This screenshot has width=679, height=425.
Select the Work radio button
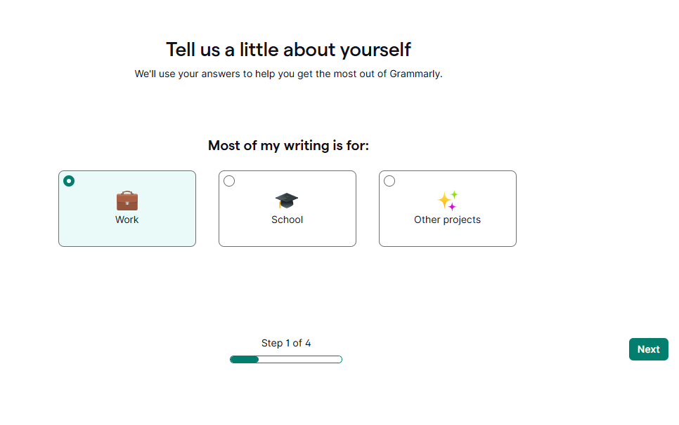69,181
